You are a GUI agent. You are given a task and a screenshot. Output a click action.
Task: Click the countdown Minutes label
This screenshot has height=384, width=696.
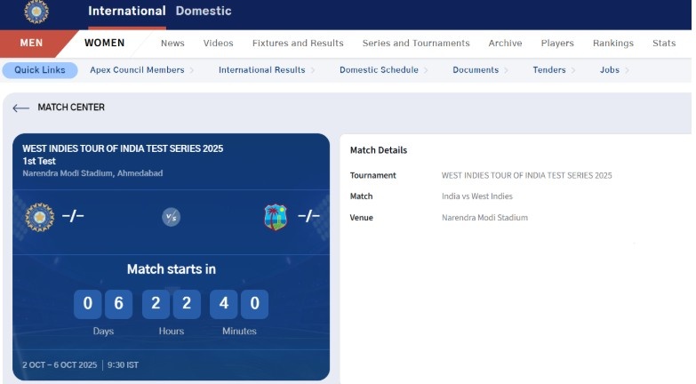point(239,332)
